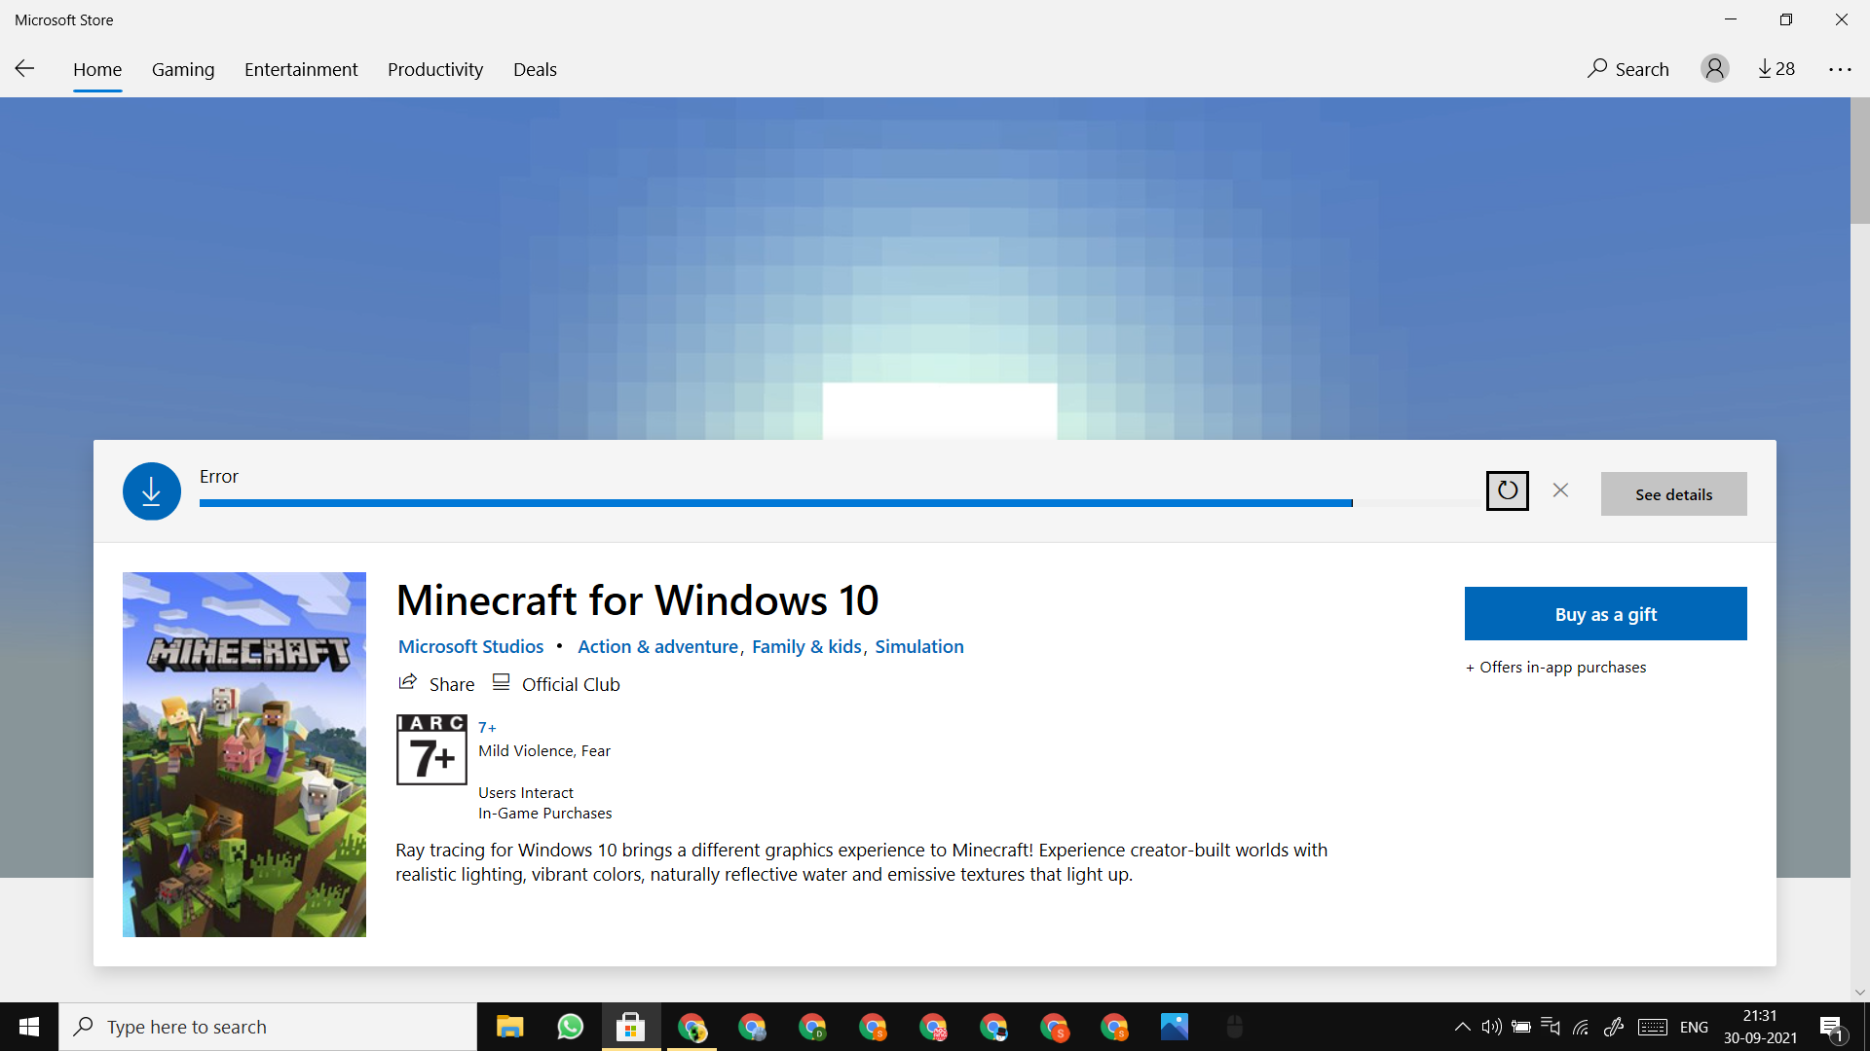Click the Buy as a gift button
The width and height of the screenshot is (1870, 1051).
tap(1605, 614)
